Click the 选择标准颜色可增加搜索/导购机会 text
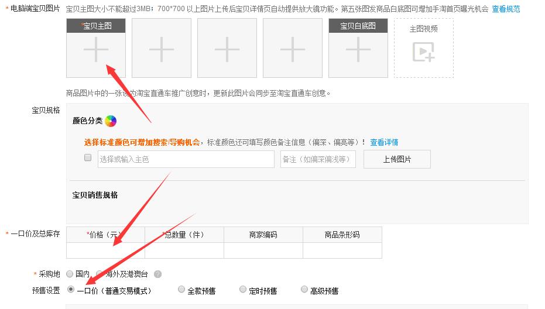545x309 pixels. pyautogui.click(x=142, y=142)
